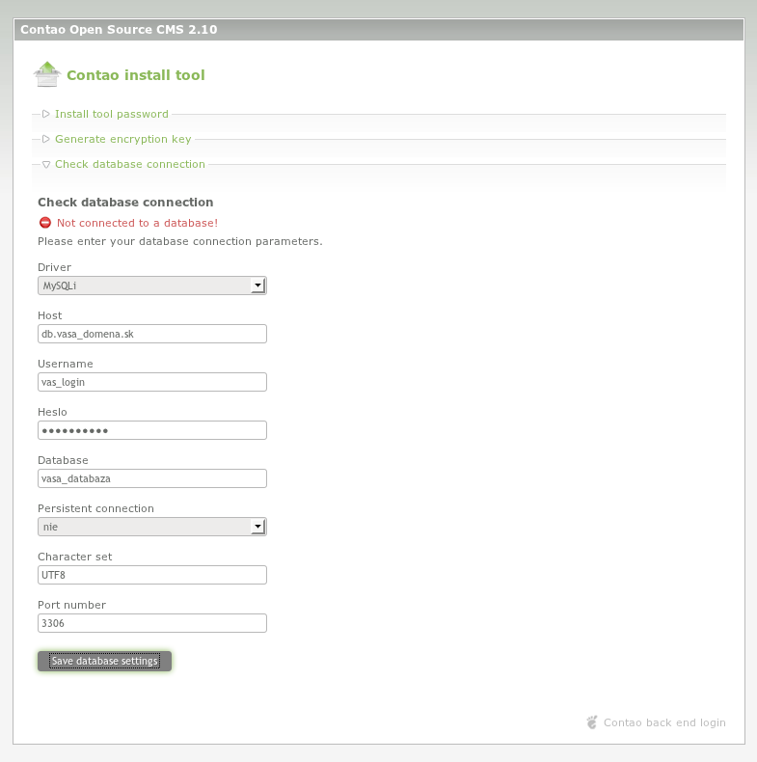Expand the Generate encryption key triangle

[x=45, y=139]
